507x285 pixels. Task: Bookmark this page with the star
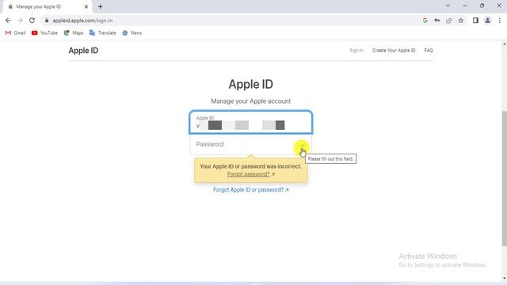tap(461, 21)
